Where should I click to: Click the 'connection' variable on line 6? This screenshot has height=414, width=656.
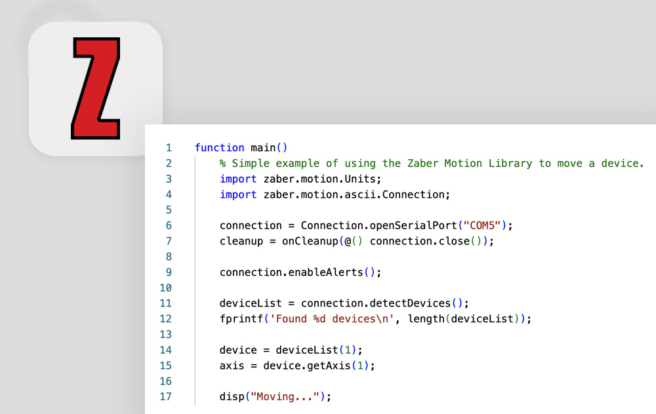tap(251, 225)
